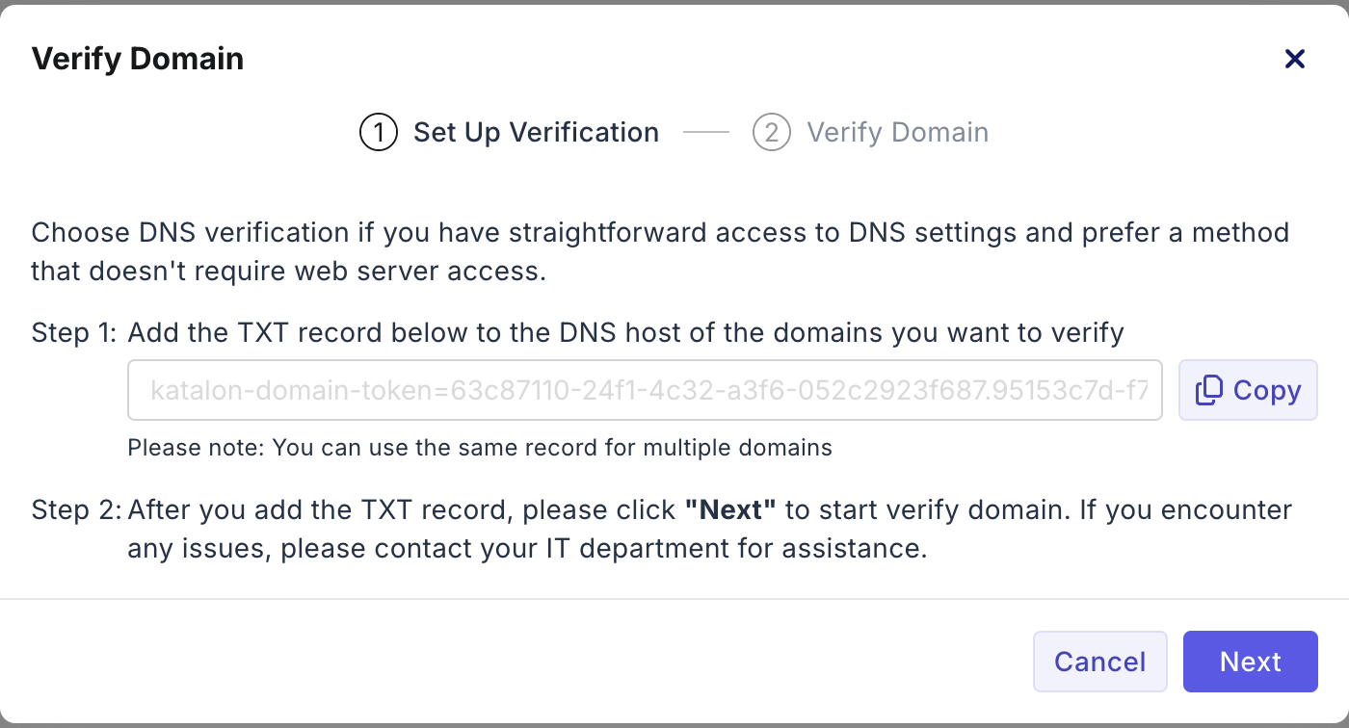1349x728 pixels.
Task: Click the step 1 circled number icon
Action: (379, 132)
